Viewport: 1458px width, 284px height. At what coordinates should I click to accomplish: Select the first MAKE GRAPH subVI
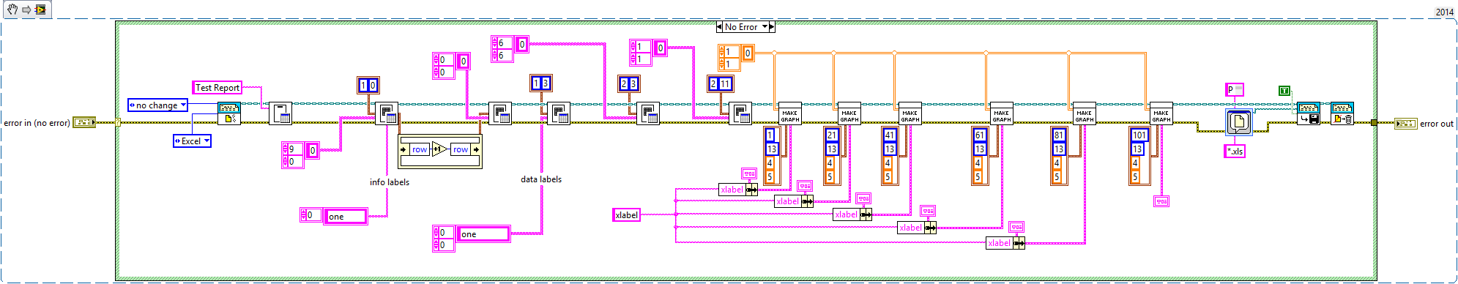[789, 113]
